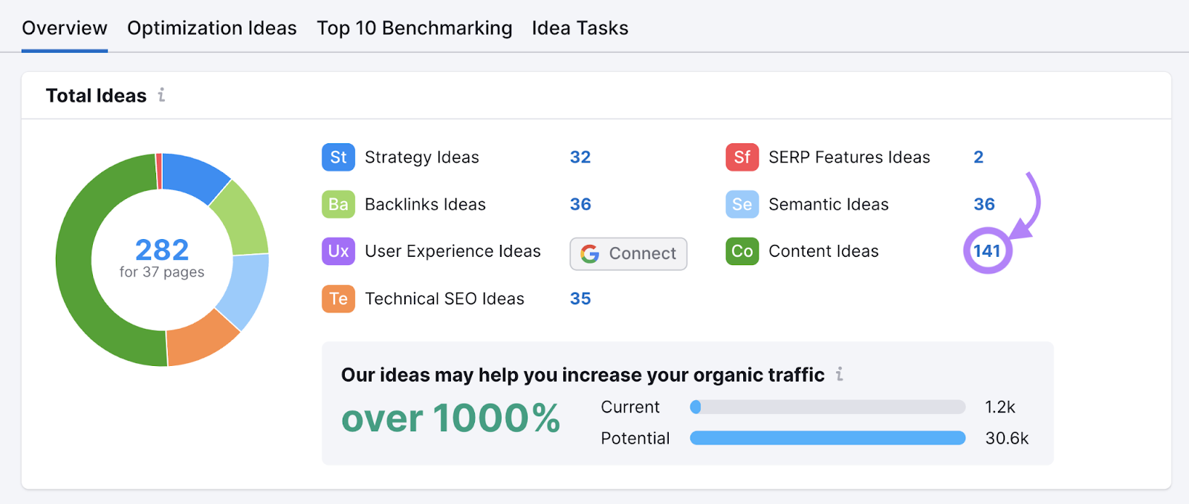Click the Semantic Ideas 'Se' icon
Image resolution: width=1189 pixels, height=504 pixels.
pyautogui.click(x=742, y=204)
